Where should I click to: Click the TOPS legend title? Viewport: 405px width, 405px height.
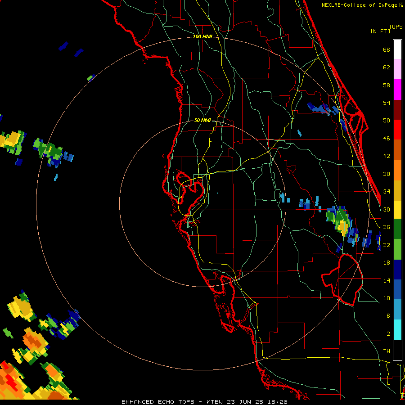pos(396,27)
